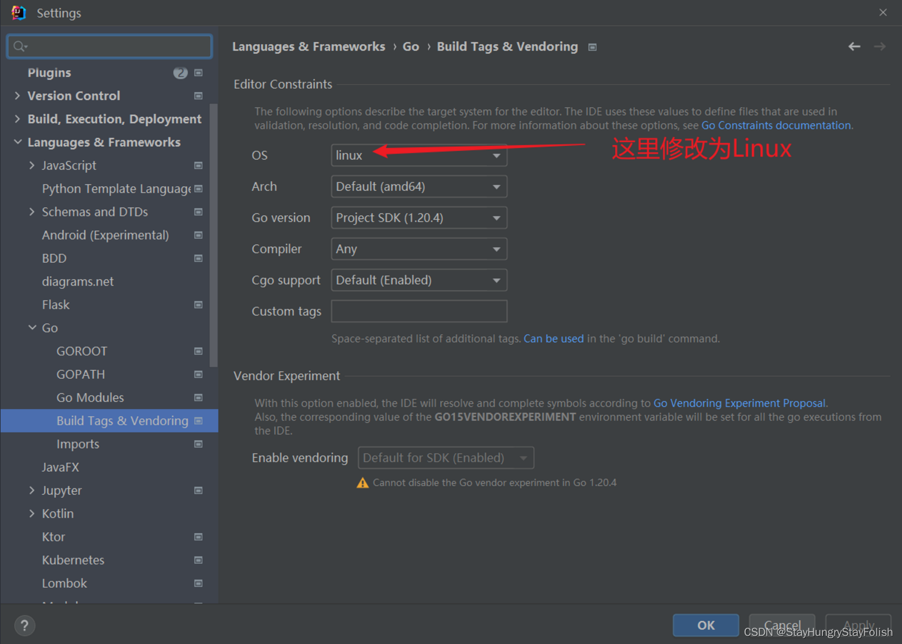Open the Arch dropdown showing Default (amd64)

[419, 187]
